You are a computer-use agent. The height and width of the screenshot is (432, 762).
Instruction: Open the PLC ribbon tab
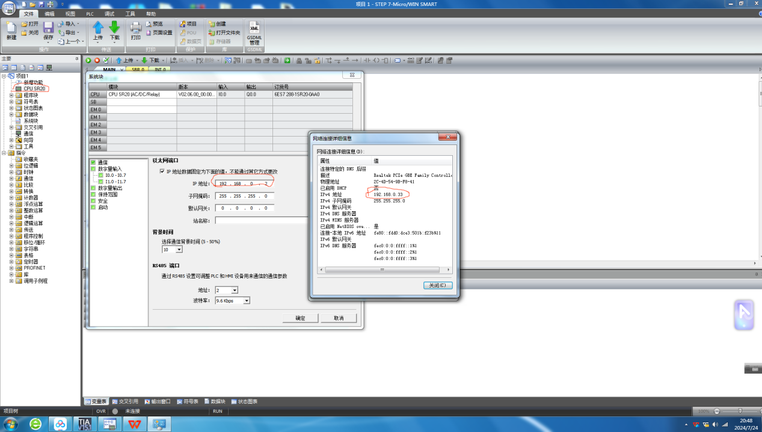click(x=90, y=13)
